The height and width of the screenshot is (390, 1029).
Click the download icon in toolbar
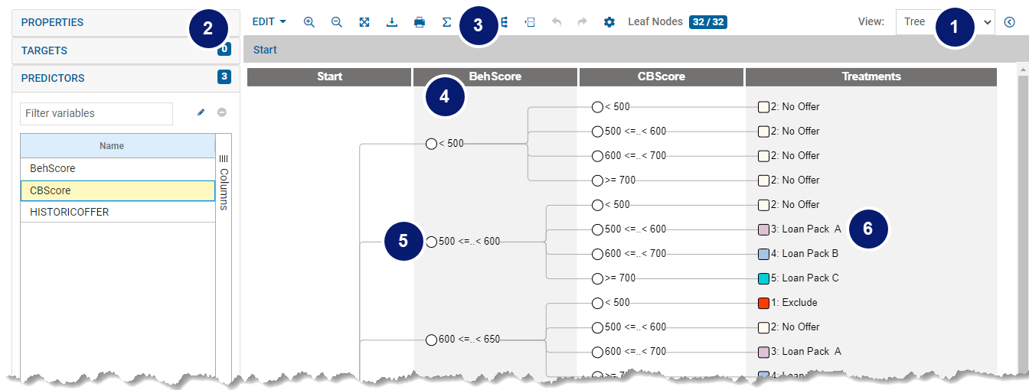coord(392,22)
